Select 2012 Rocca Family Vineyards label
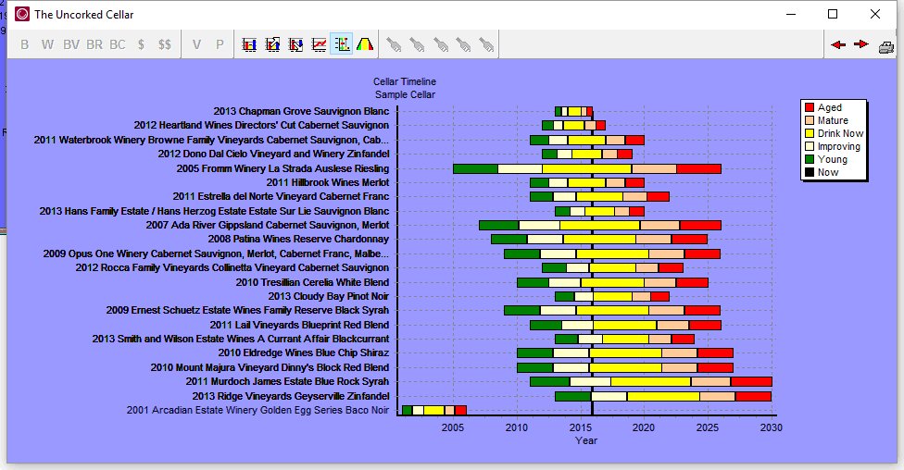 (232, 267)
